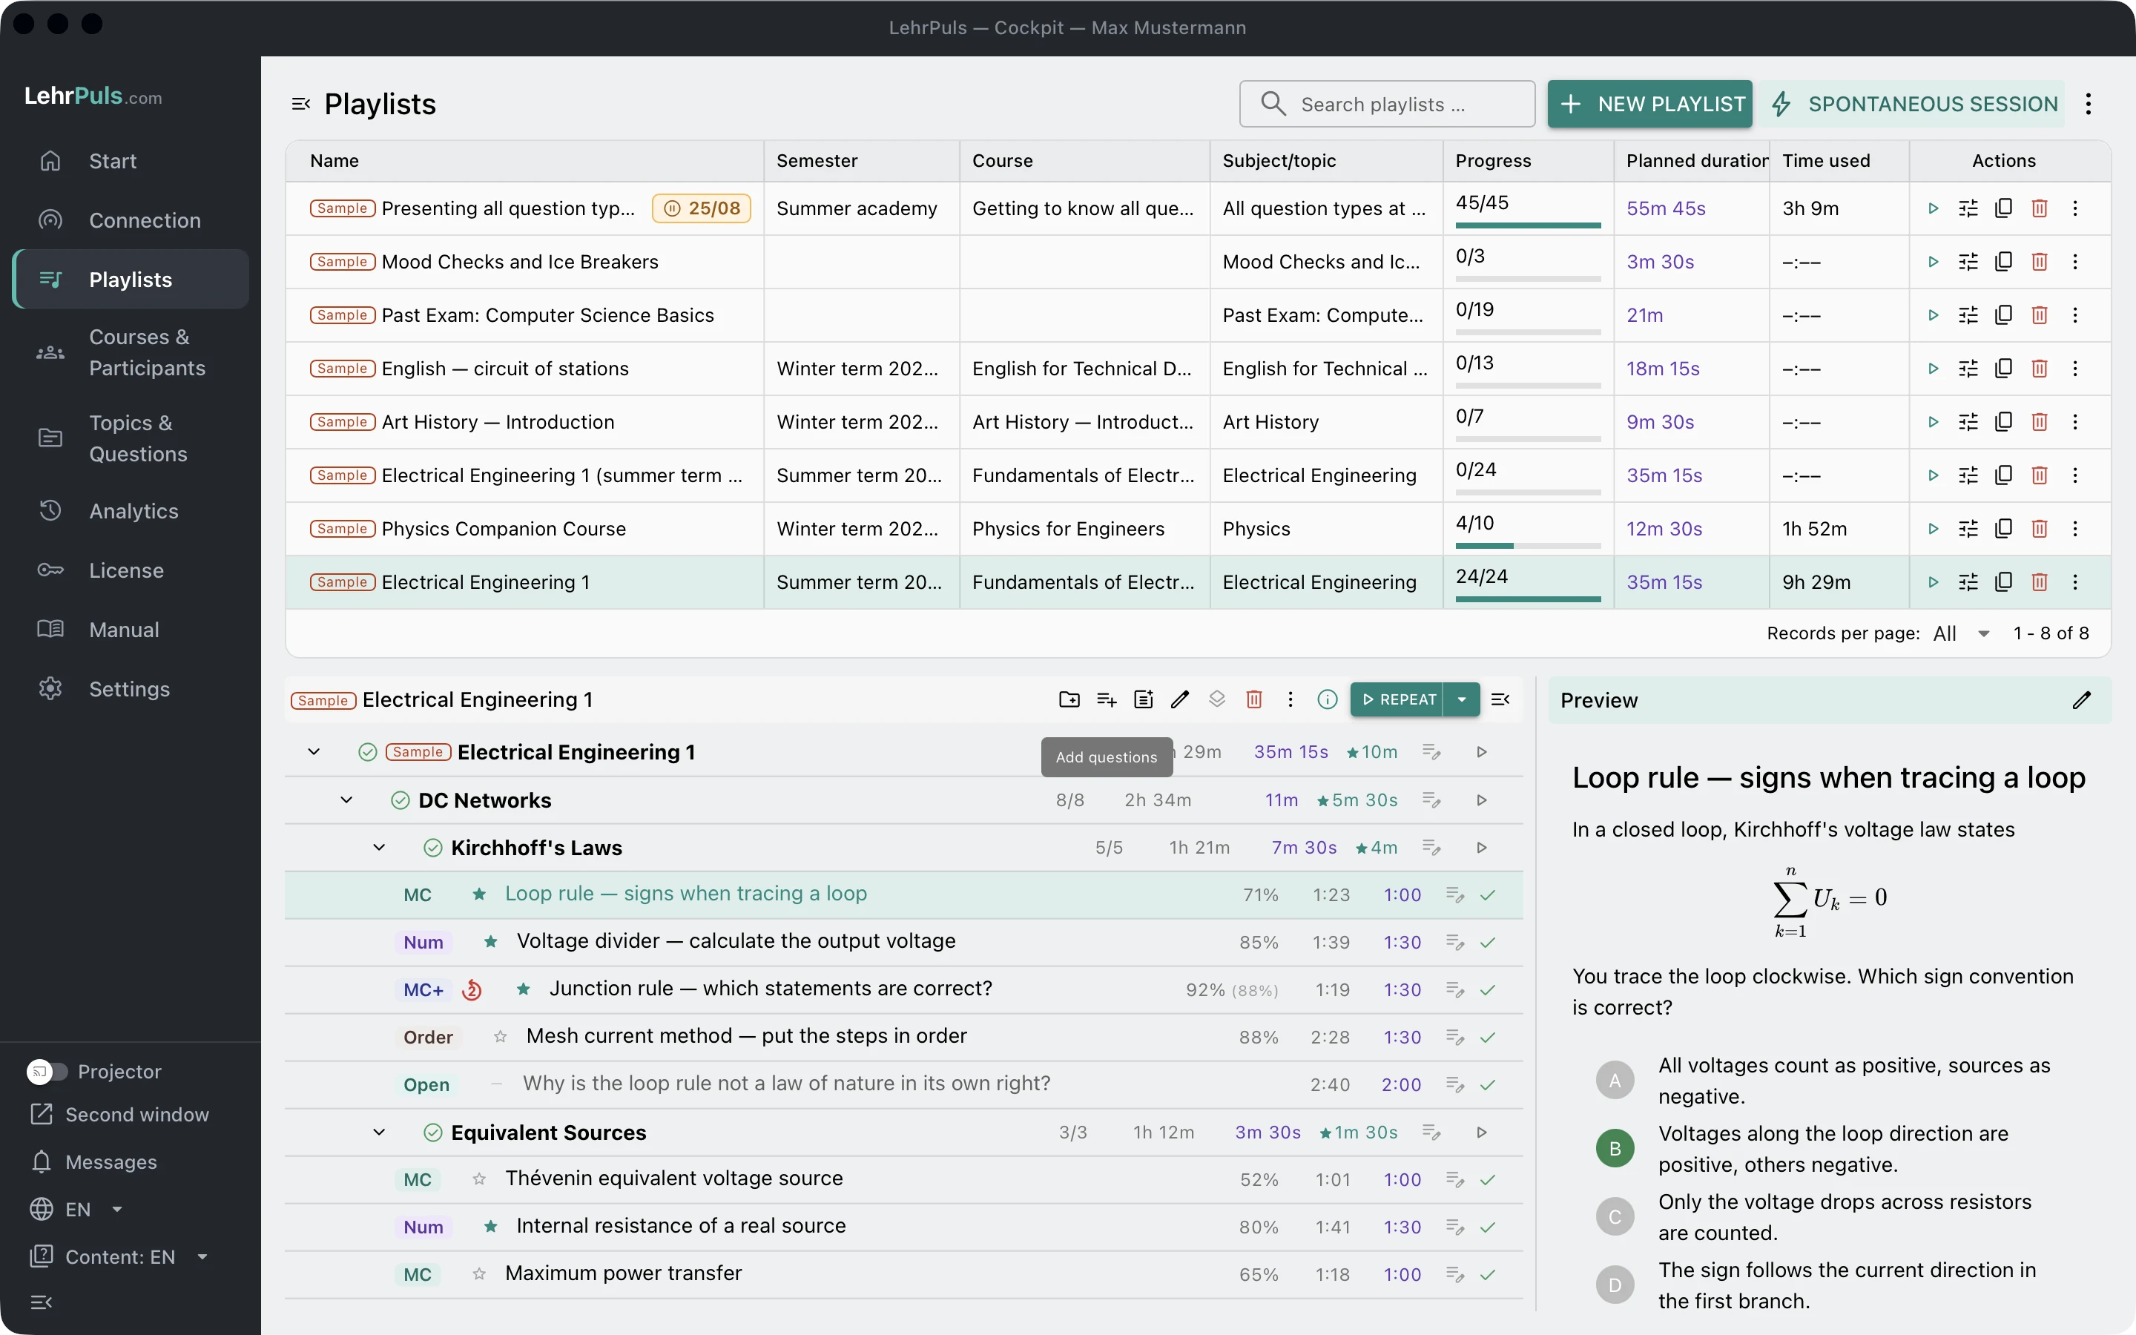2136x1335 pixels.
Task: Collapse the Kirchhoff's Laws section
Action: pyautogui.click(x=379, y=848)
